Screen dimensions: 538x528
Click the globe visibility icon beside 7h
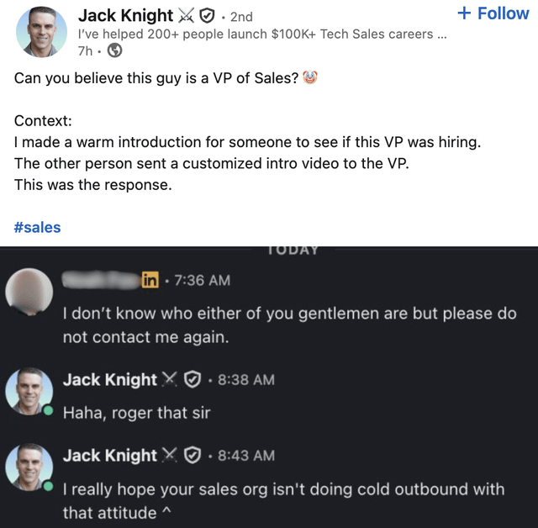115,51
